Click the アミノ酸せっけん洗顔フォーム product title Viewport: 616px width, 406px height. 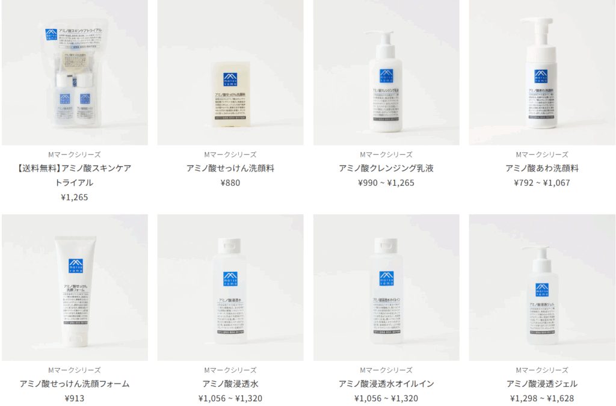click(x=75, y=384)
